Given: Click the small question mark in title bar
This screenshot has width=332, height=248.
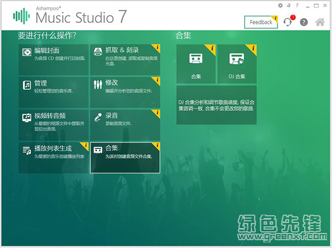Looking at the screenshot, I should (x=297, y=6).
